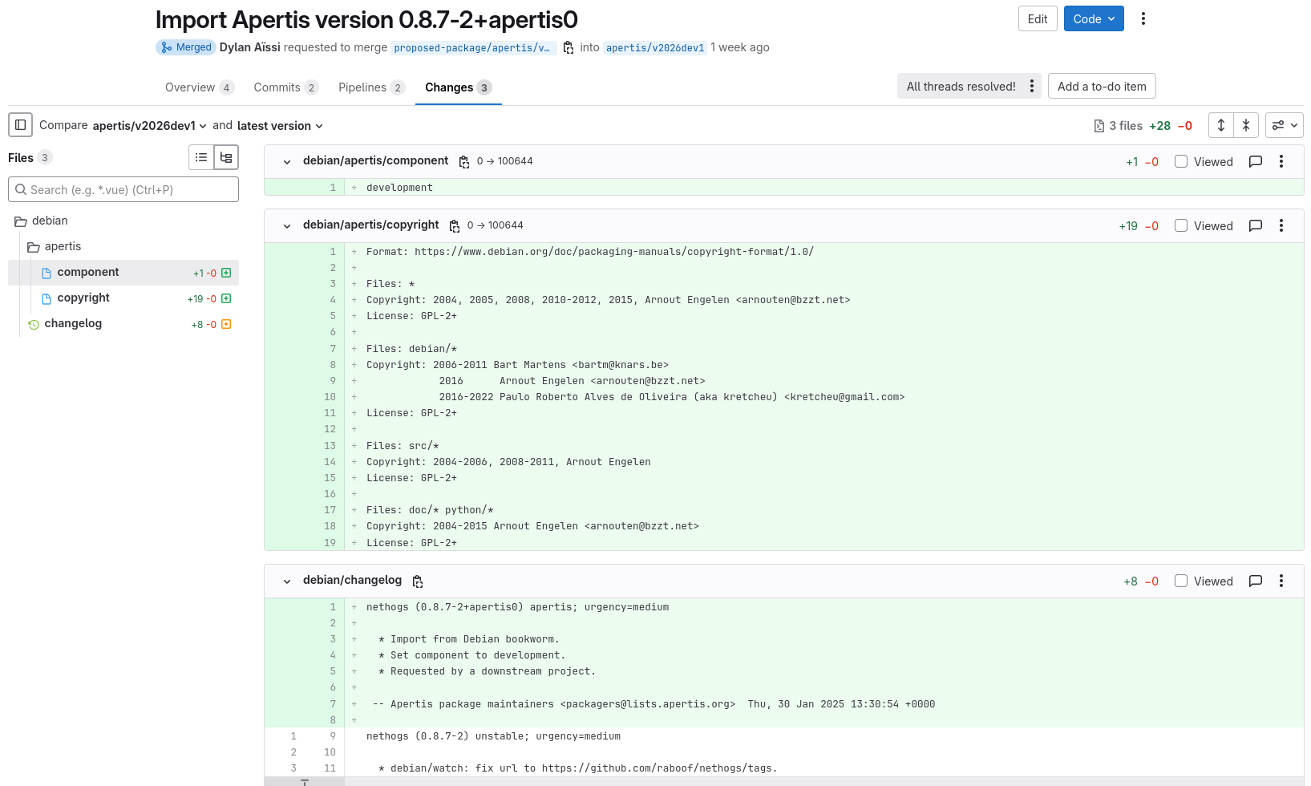Image resolution: width=1311 pixels, height=786 pixels.
Task: Expand all diff lines icon
Action: coord(1220,125)
